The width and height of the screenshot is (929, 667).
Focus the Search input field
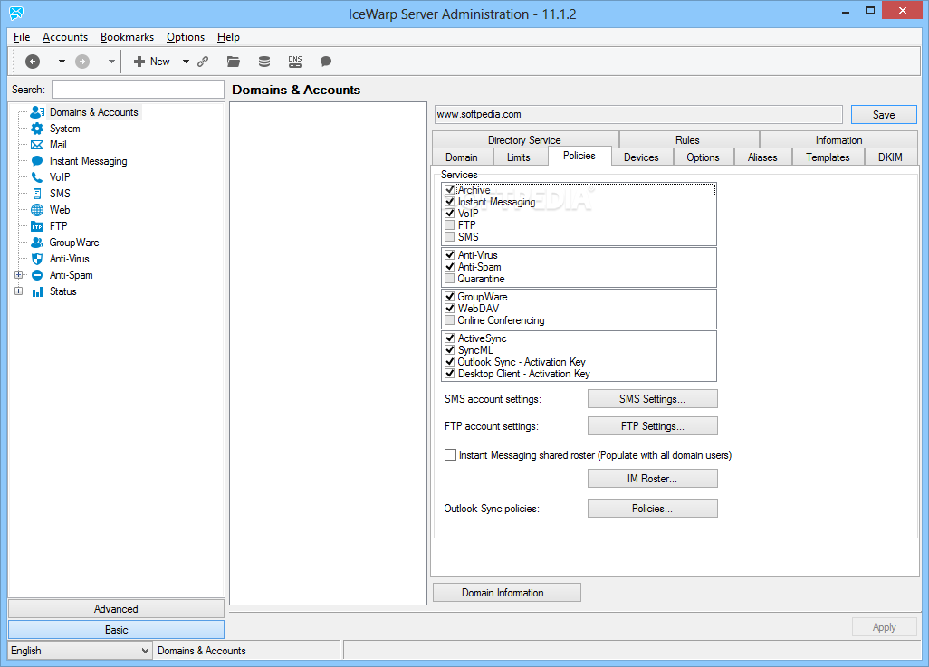tap(138, 90)
